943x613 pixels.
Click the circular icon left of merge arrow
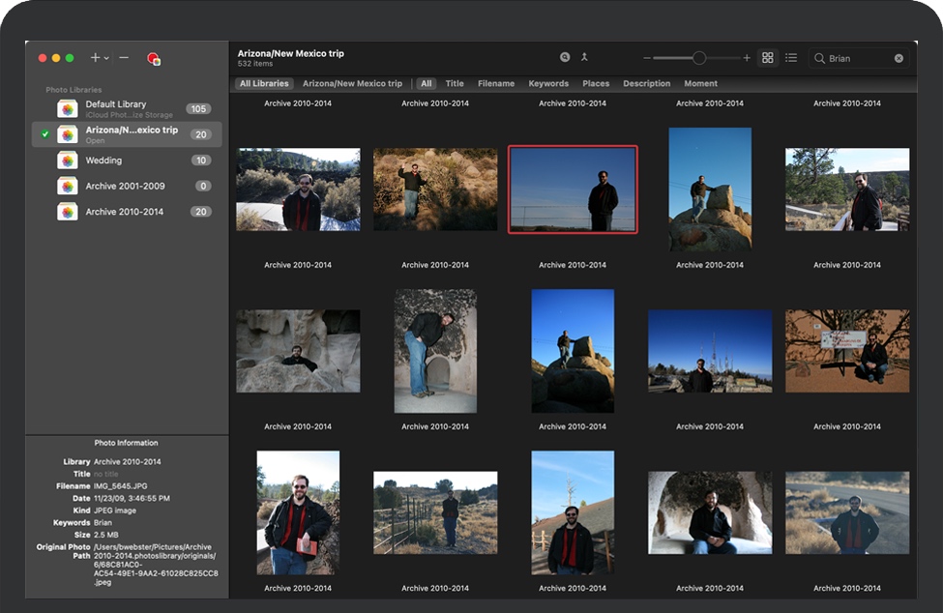click(565, 58)
